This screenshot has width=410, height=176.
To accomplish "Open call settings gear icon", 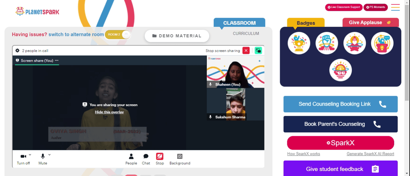I will pos(17,50).
